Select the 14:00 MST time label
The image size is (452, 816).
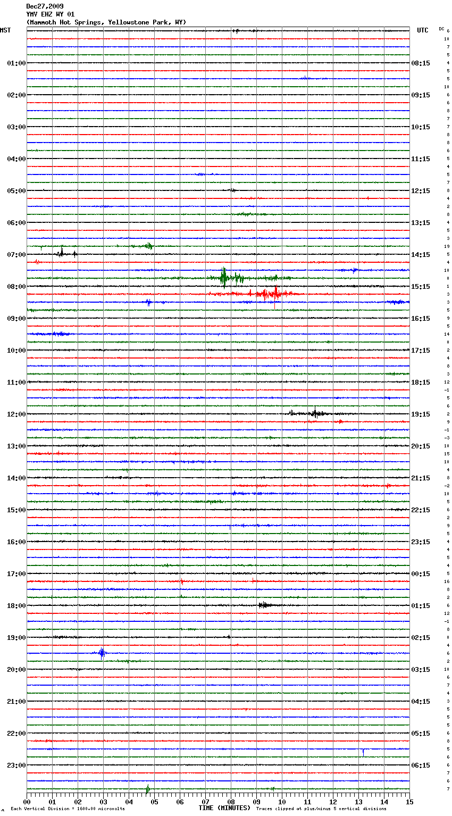(16, 478)
